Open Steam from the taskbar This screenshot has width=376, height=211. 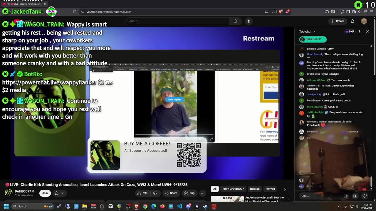click(x=205, y=206)
